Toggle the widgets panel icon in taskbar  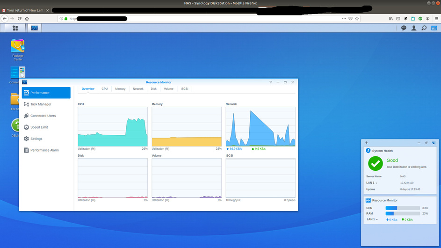click(x=434, y=28)
